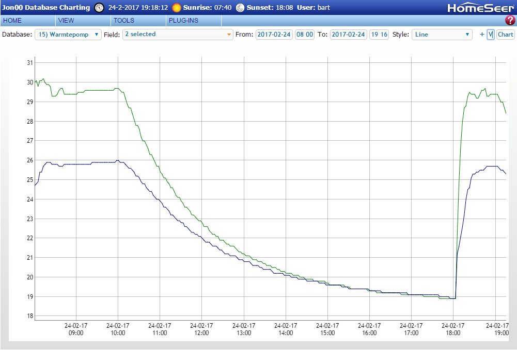Click the Jon00 Database Charting title

pyautogui.click(x=46, y=8)
